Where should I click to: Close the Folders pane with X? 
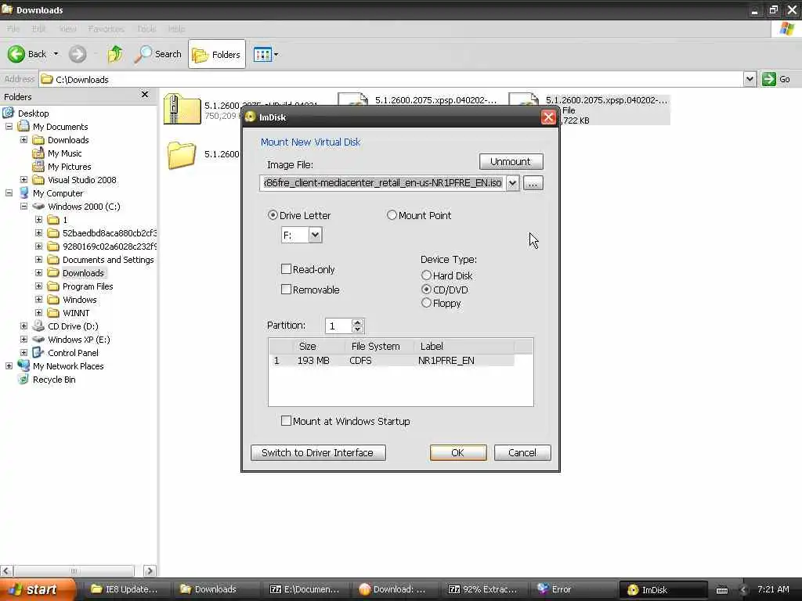pyautogui.click(x=145, y=95)
